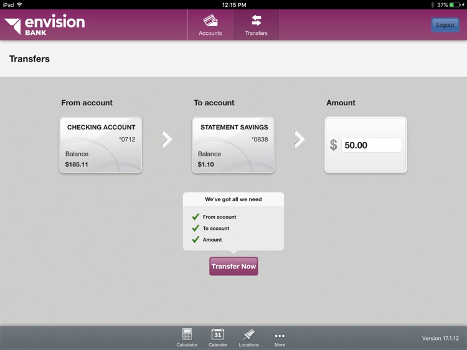The width and height of the screenshot is (467, 350).
Task: Click the Transfers page heading
Action: pos(29,59)
